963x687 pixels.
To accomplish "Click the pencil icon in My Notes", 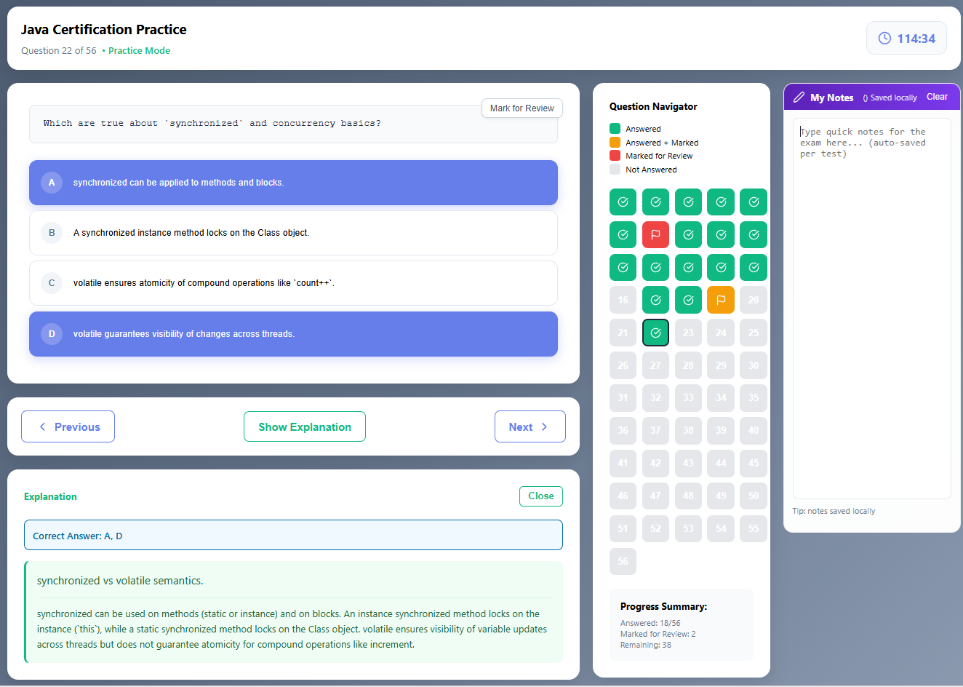I will (799, 97).
